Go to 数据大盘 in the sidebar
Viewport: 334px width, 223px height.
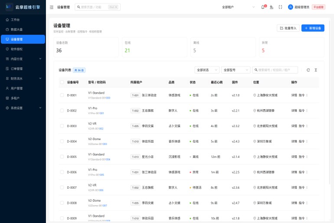tap(23, 30)
